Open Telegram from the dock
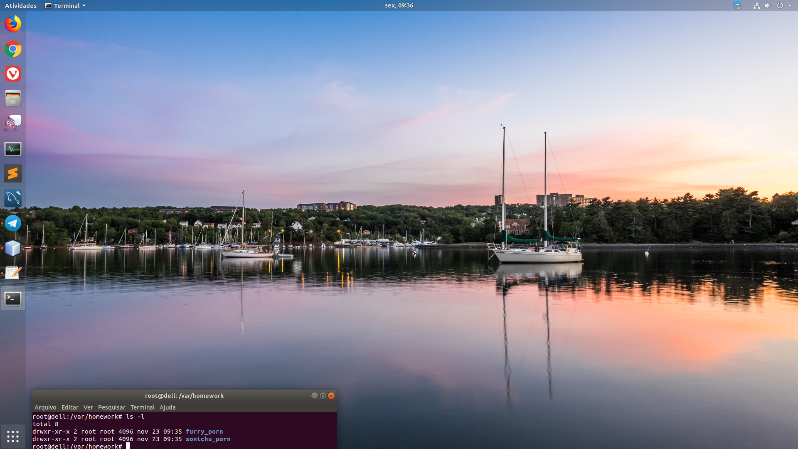798x449 pixels. tap(13, 223)
